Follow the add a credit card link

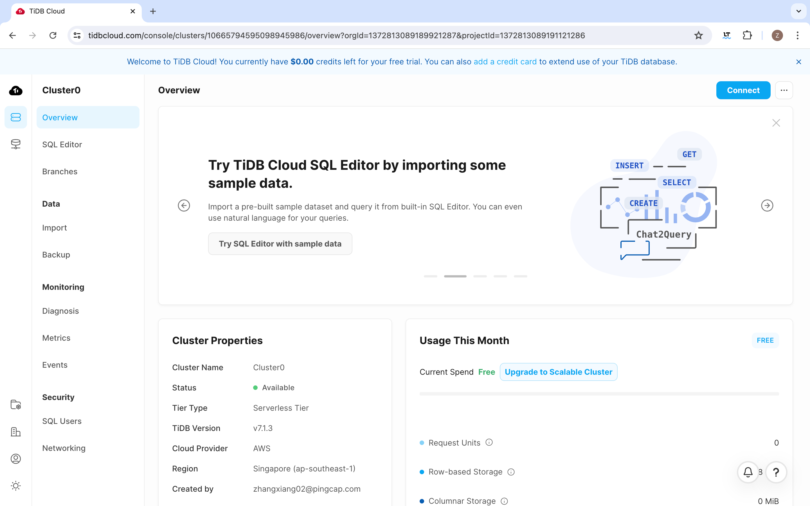[x=505, y=62]
